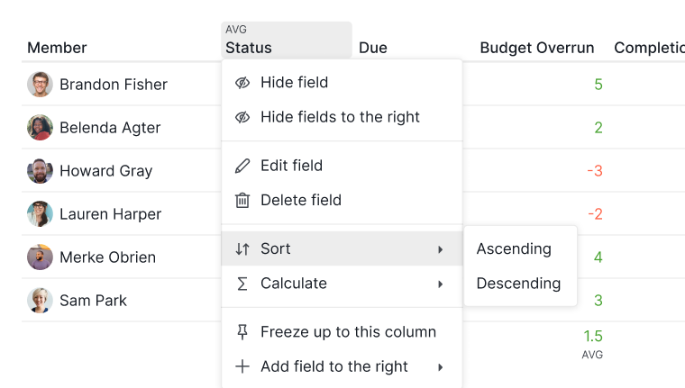Expand the Add field to the right arrow
This screenshot has width=685, height=388.
441,367
